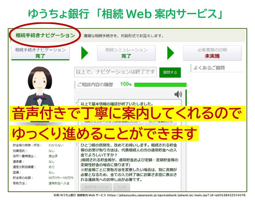Open the 相続シミュレーション 完了 step tab
The image size is (255, 201).
point(126,53)
